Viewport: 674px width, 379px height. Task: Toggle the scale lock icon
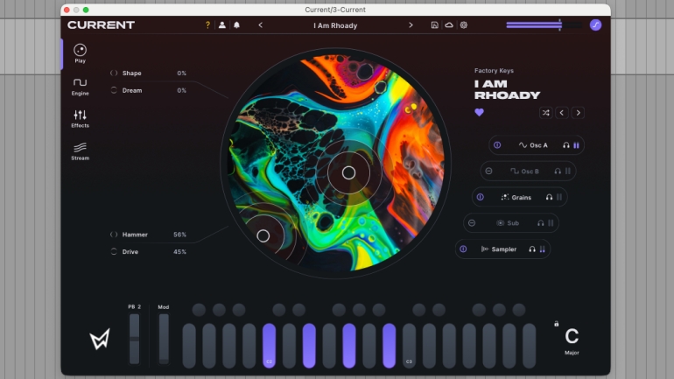[556, 324]
